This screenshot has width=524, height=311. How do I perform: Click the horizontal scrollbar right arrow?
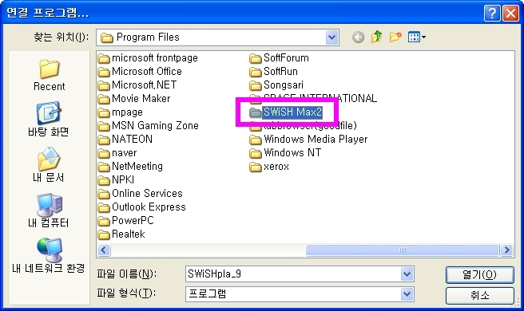[x=506, y=250]
